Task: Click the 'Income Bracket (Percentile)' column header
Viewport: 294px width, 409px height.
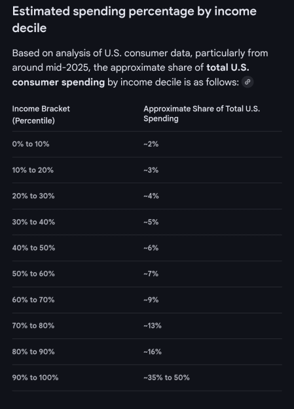Action: [x=41, y=115]
